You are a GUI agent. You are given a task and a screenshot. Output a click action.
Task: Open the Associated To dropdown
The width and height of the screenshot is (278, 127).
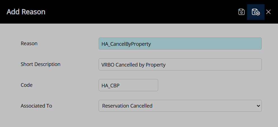pyautogui.click(x=180, y=106)
